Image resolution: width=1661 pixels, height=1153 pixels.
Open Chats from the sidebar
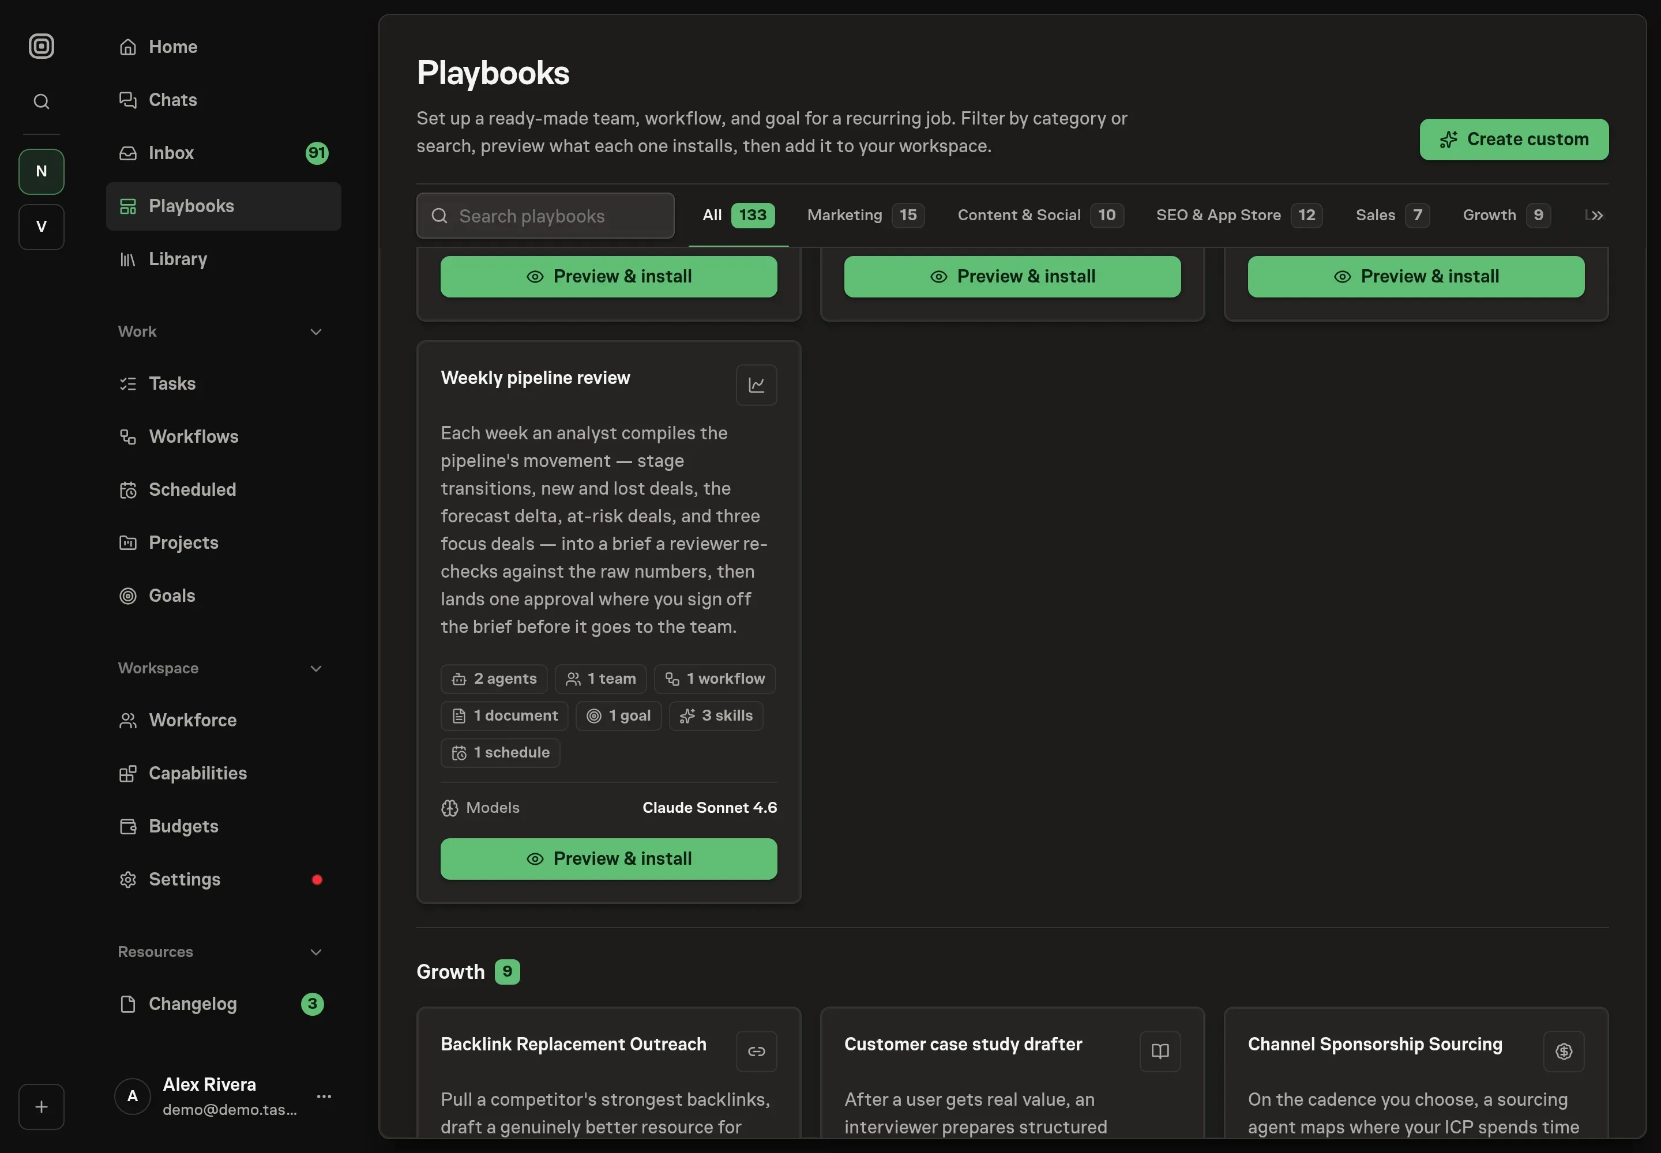click(223, 100)
